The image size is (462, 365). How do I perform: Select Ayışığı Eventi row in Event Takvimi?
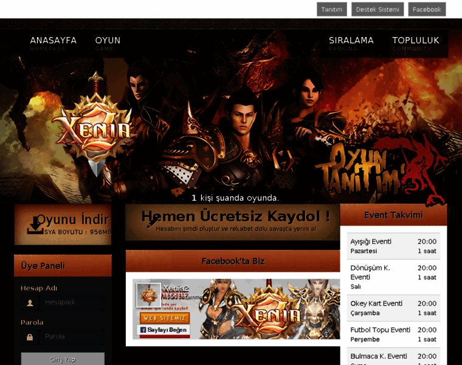click(393, 246)
